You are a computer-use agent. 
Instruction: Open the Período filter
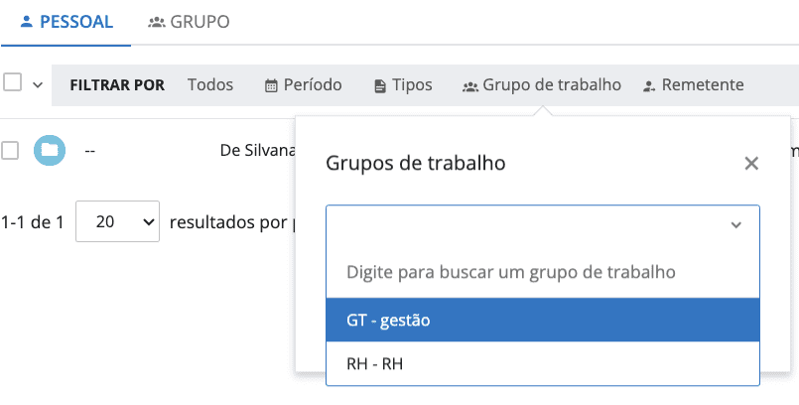click(x=303, y=85)
